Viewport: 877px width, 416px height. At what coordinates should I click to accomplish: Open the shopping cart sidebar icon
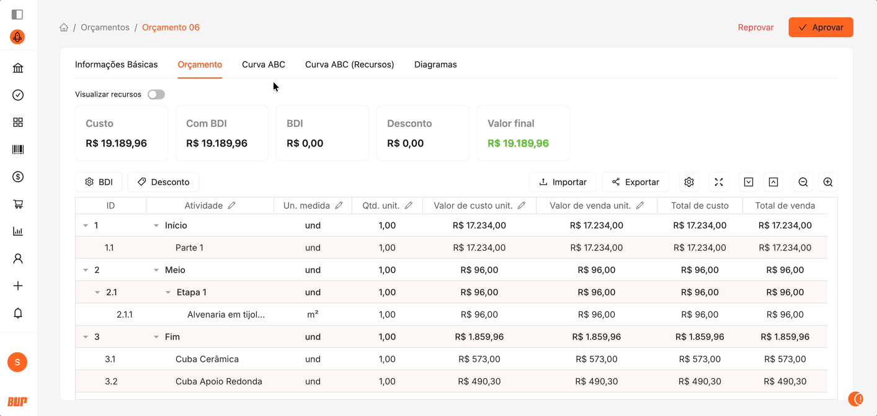[18, 204]
